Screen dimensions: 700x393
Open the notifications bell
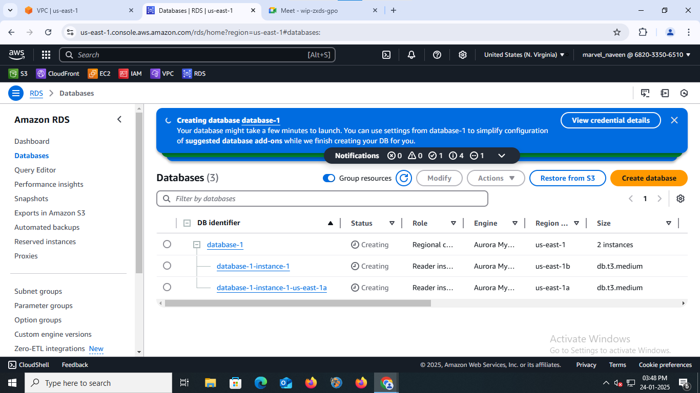click(411, 55)
